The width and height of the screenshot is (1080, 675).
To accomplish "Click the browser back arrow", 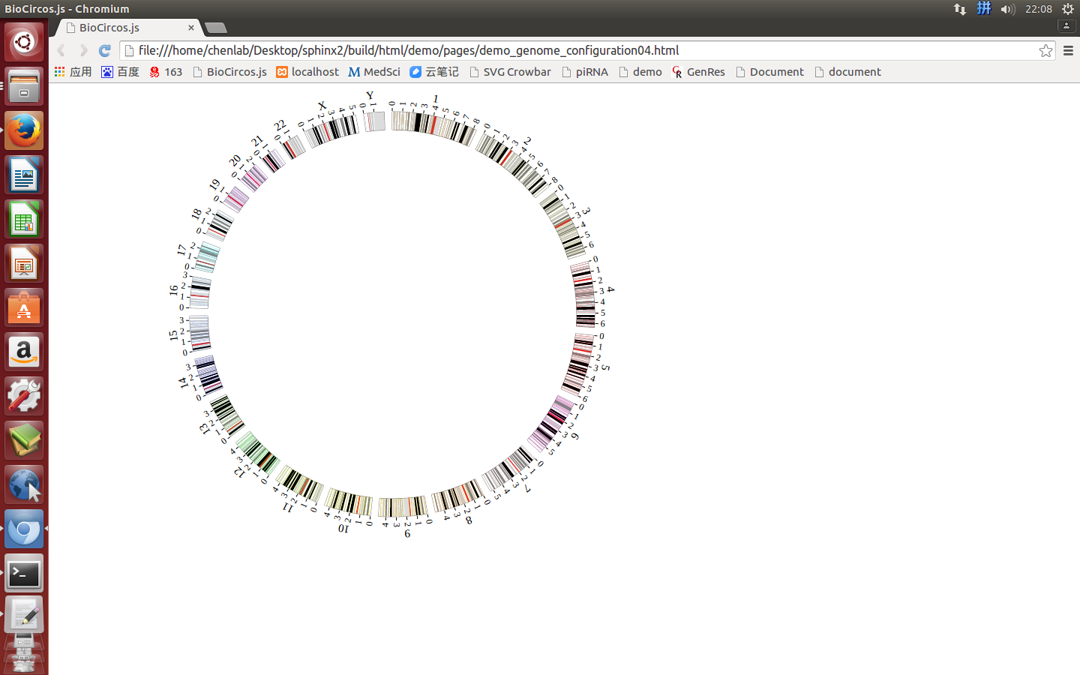I will [x=61, y=50].
